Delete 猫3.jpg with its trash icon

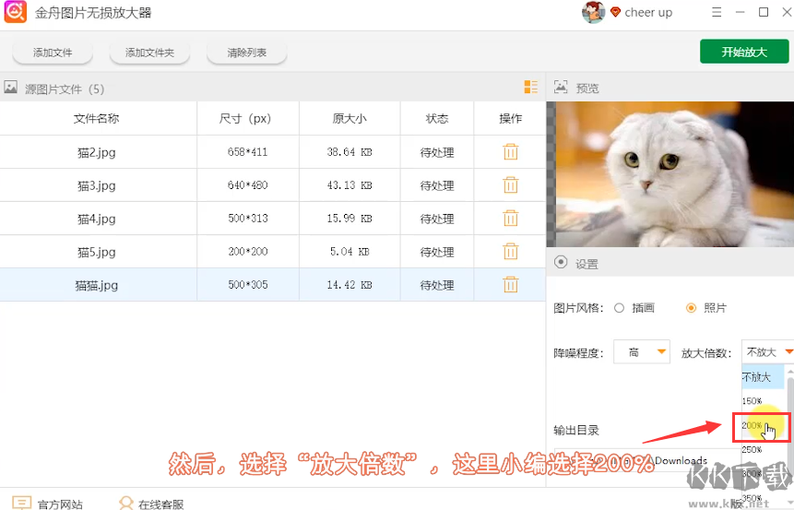pyautogui.click(x=511, y=185)
